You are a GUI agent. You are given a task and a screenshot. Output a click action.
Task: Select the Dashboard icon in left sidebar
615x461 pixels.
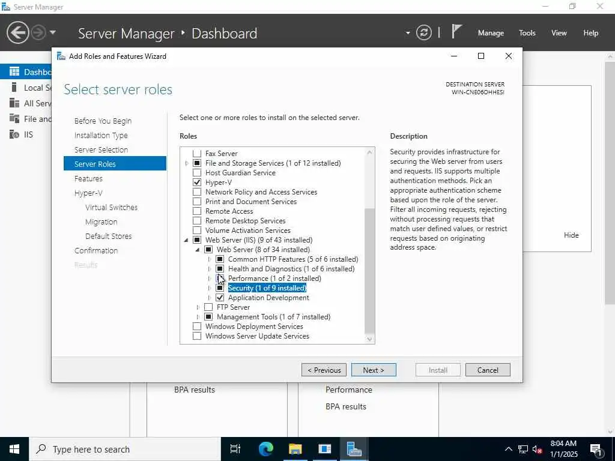point(14,72)
